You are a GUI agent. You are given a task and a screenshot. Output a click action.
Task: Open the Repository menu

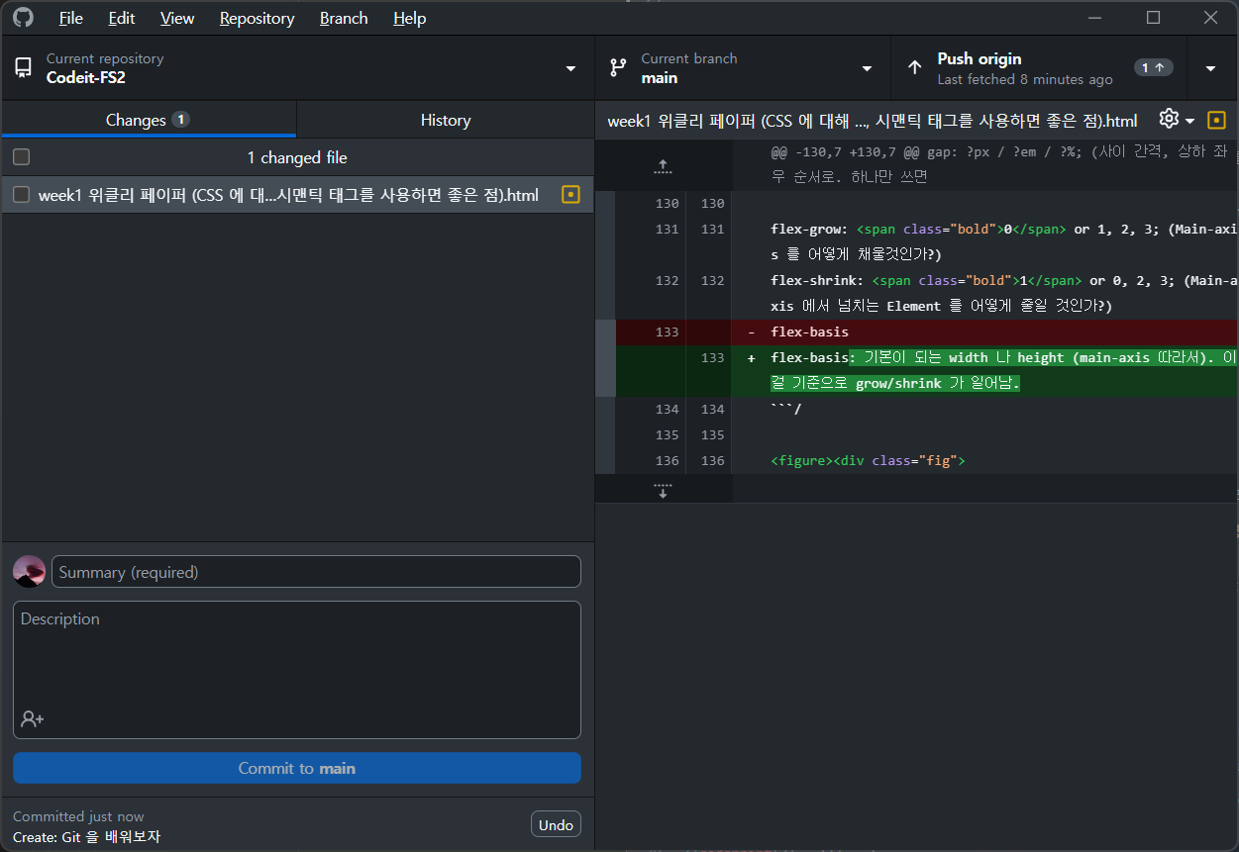point(258,18)
